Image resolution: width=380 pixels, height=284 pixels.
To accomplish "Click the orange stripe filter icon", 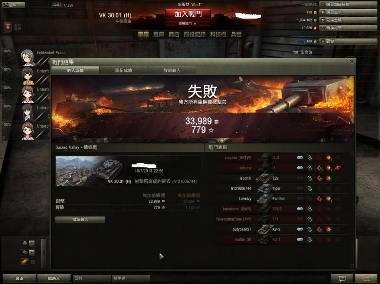I will click(x=24, y=261).
